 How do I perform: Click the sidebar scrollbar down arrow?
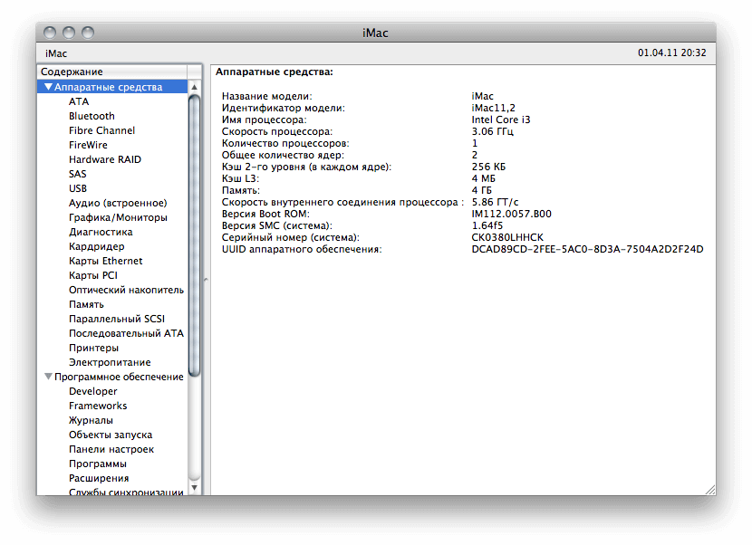pyautogui.click(x=194, y=487)
